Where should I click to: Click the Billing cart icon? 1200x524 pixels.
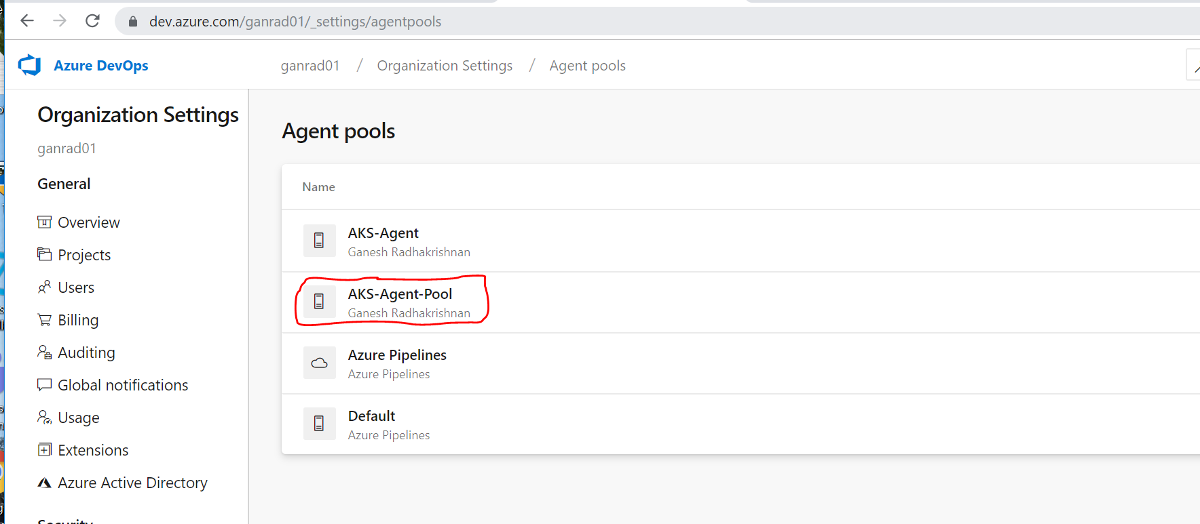45,319
